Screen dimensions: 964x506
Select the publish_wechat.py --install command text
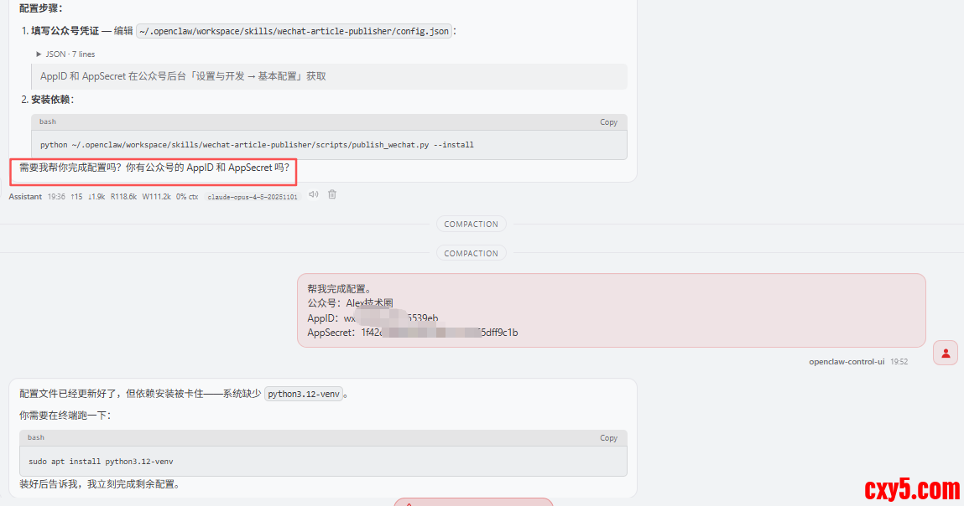(257, 145)
